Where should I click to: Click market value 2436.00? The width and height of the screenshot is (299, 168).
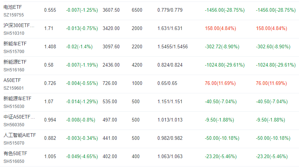[111, 65]
